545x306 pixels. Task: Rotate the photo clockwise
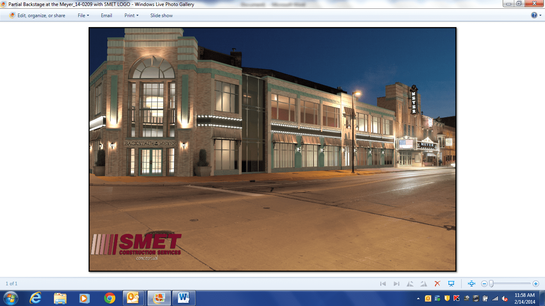(424, 284)
